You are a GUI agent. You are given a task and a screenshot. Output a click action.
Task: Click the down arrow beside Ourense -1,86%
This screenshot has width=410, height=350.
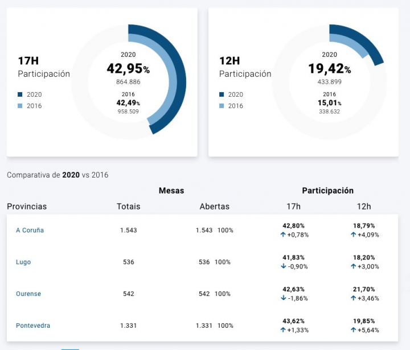(283, 298)
